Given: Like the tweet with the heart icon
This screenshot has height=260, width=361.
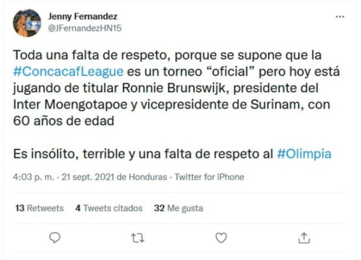Looking at the screenshot, I should pyautogui.click(x=221, y=238).
